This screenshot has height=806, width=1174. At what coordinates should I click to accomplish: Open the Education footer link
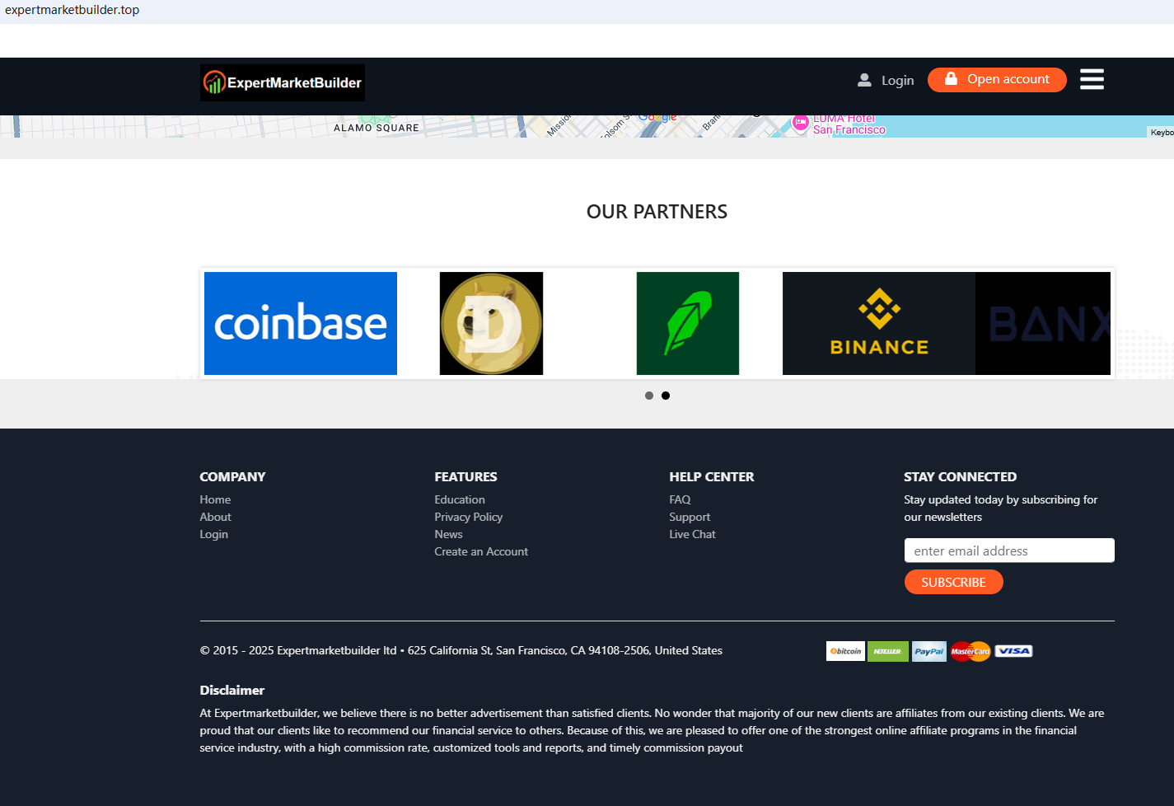(460, 499)
